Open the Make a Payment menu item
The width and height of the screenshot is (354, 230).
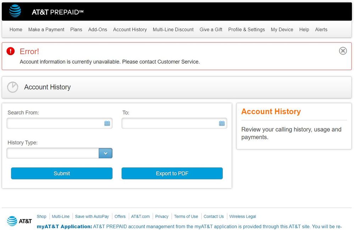[46, 30]
